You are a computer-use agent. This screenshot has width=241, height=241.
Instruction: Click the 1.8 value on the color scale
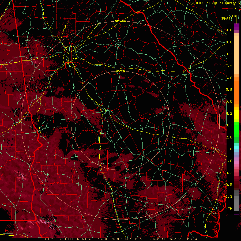tap(229, 149)
